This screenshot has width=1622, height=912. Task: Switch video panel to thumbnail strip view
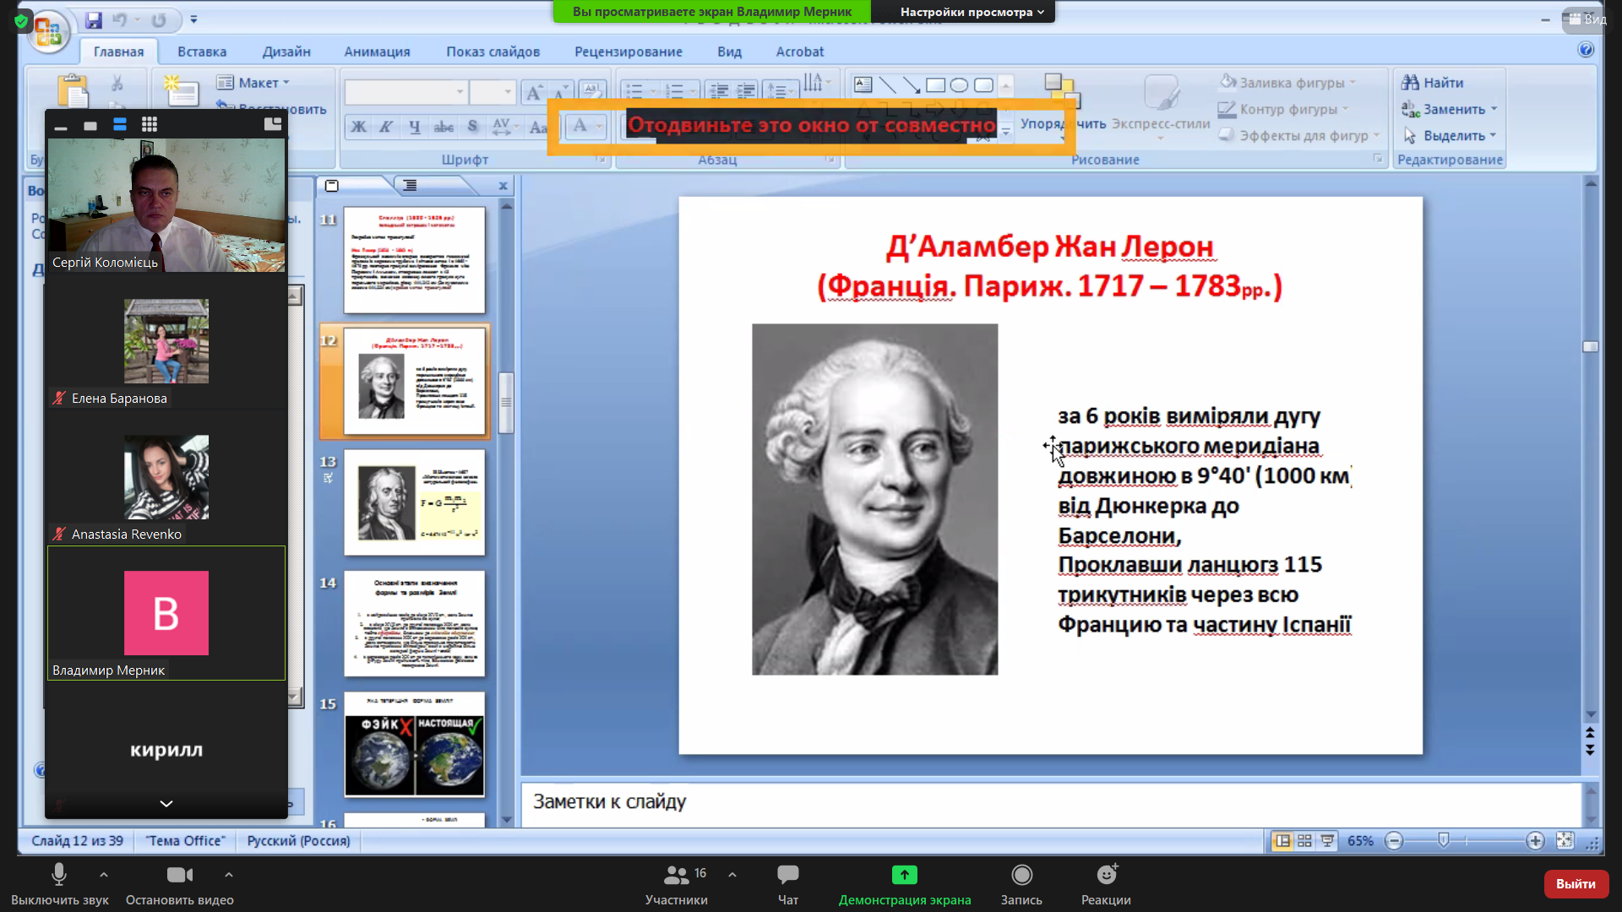coord(120,125)
